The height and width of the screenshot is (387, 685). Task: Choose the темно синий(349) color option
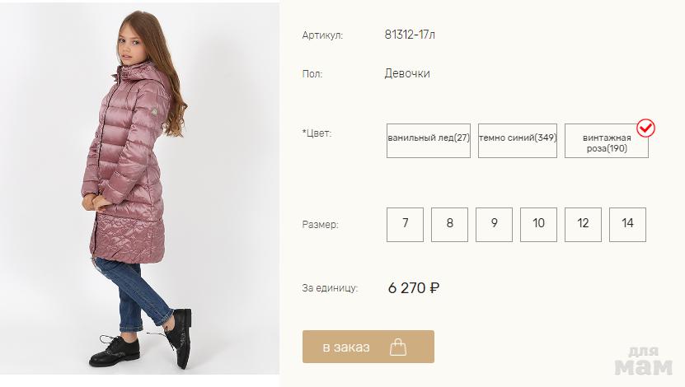pyautogui.click(x=518, y=138)
